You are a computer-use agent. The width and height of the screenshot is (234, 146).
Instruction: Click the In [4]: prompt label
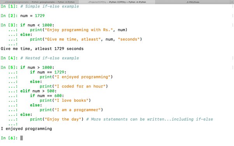(x=9, y=58)
